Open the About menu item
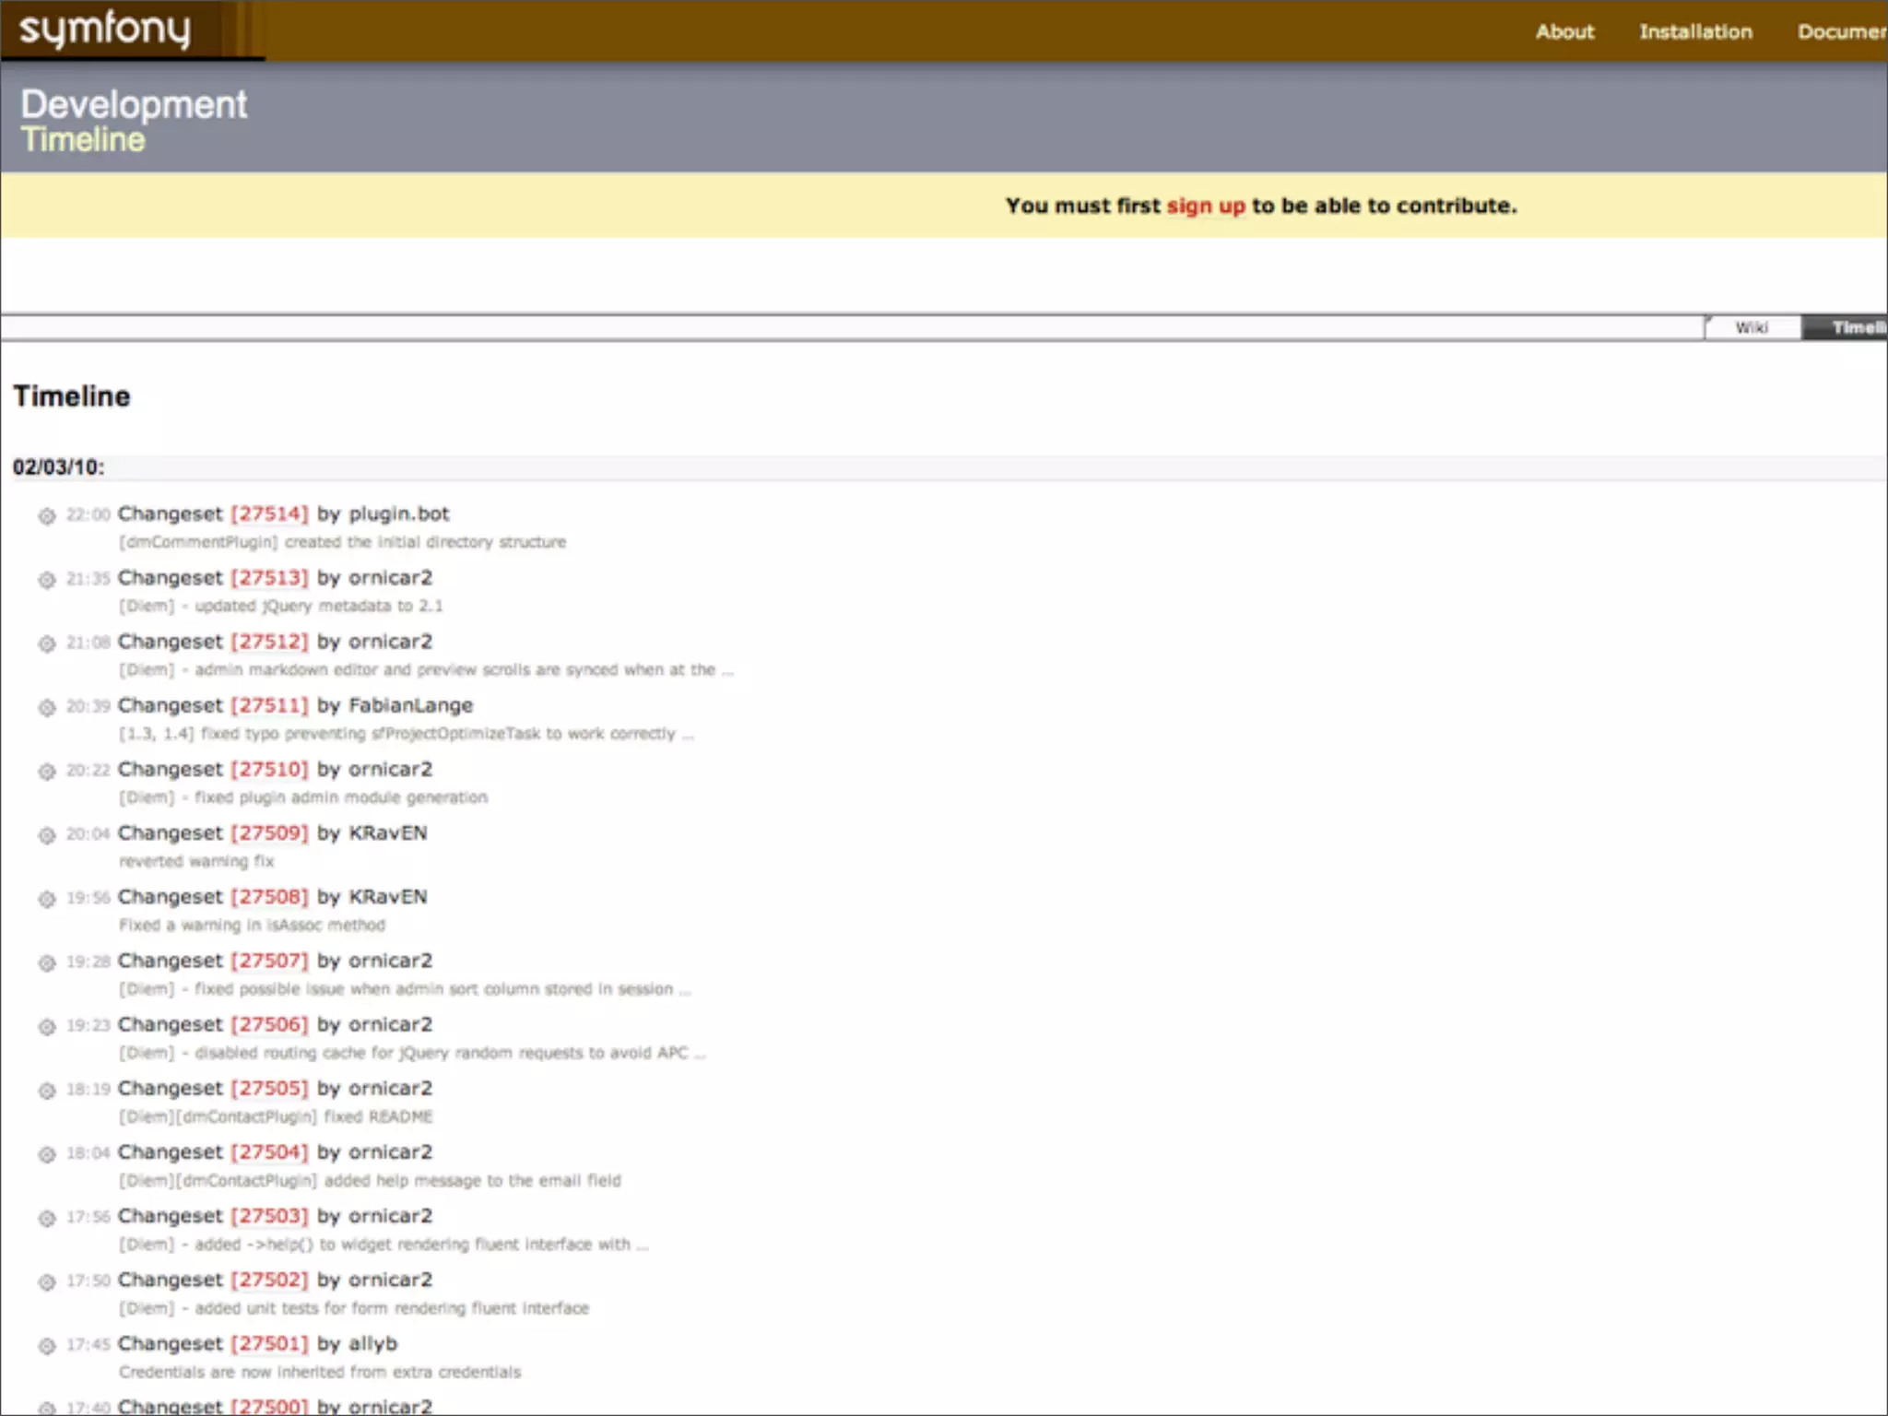Viewport: 1888px width, 1416px height. click(x=1564, y=31)
